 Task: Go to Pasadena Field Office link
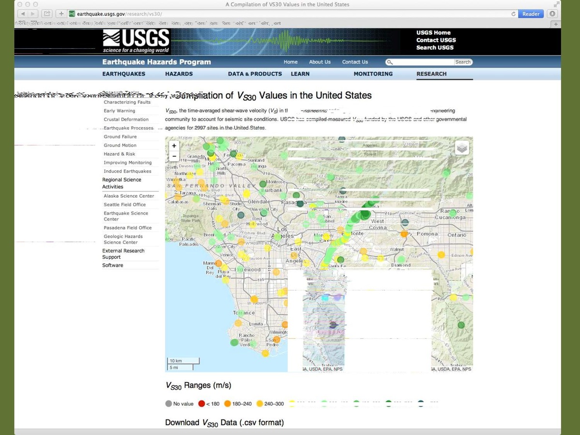(128, 228)
